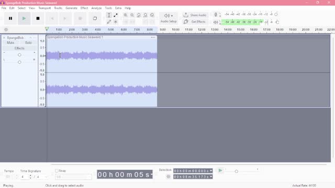Click the Get Effects button
Viewport: 335px width, 188px height.
click(x=195, y=22)
